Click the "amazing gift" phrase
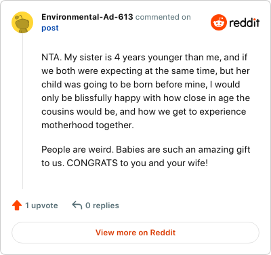Screen dimensions: 271x255 click(x=224, y=150)
